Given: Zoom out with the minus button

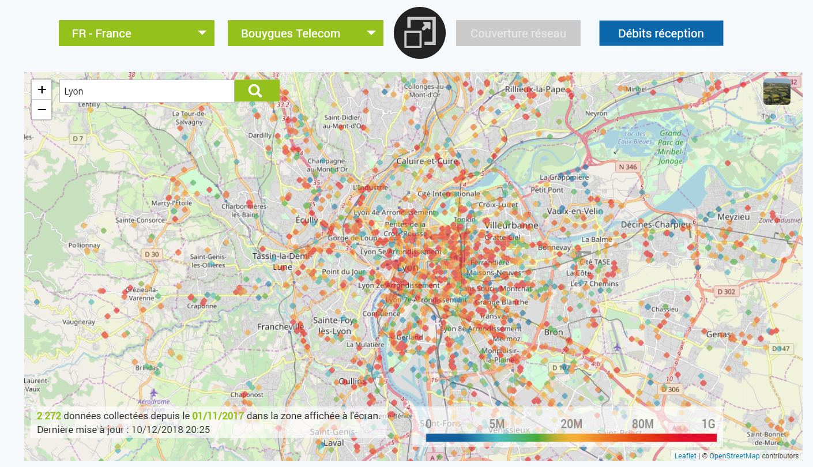Looking at the screenshot, I should pyautogui.click(x=42, y=110).
